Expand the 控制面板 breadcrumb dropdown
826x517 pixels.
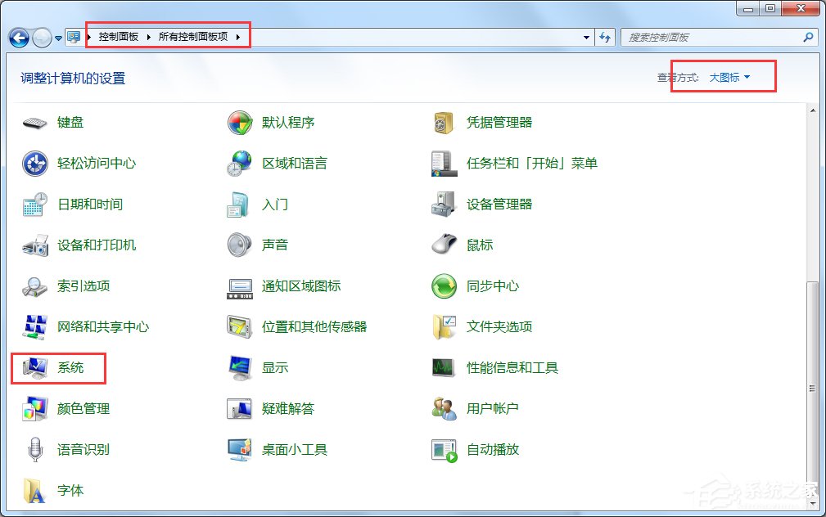[x=148, y=36]
